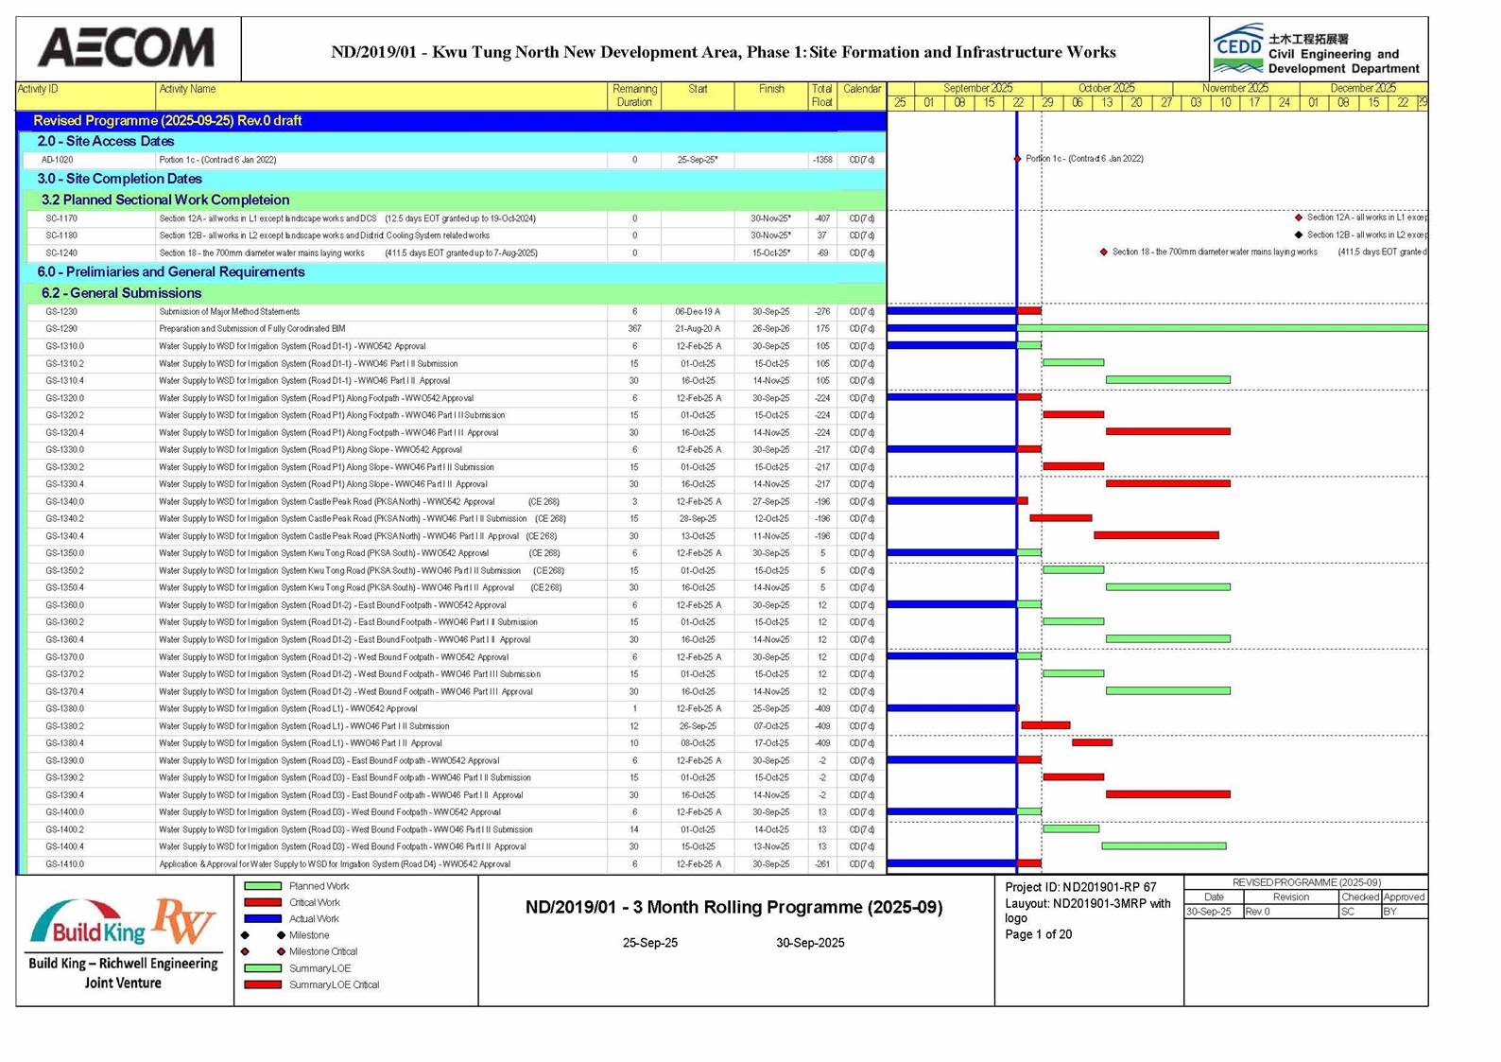The width and height of the screenshot is (1501, 1062).
Task: Select the Portion 1c milestone diamond
Action: pos(1017,159)
